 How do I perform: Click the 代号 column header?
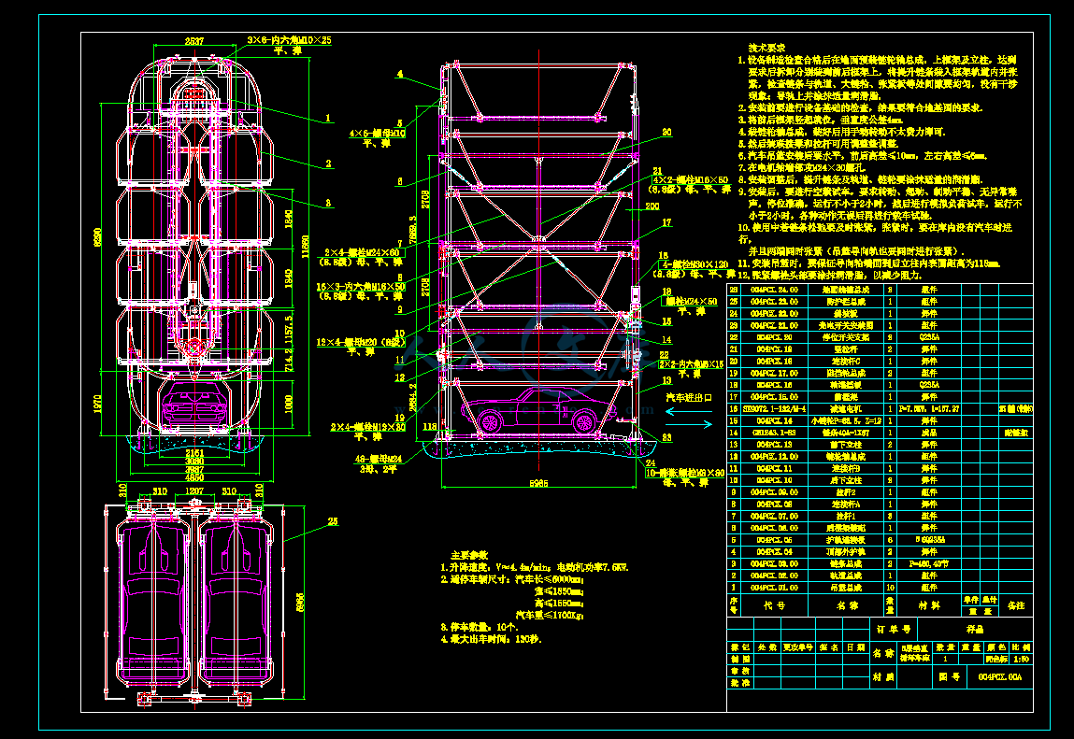(774, 605)
